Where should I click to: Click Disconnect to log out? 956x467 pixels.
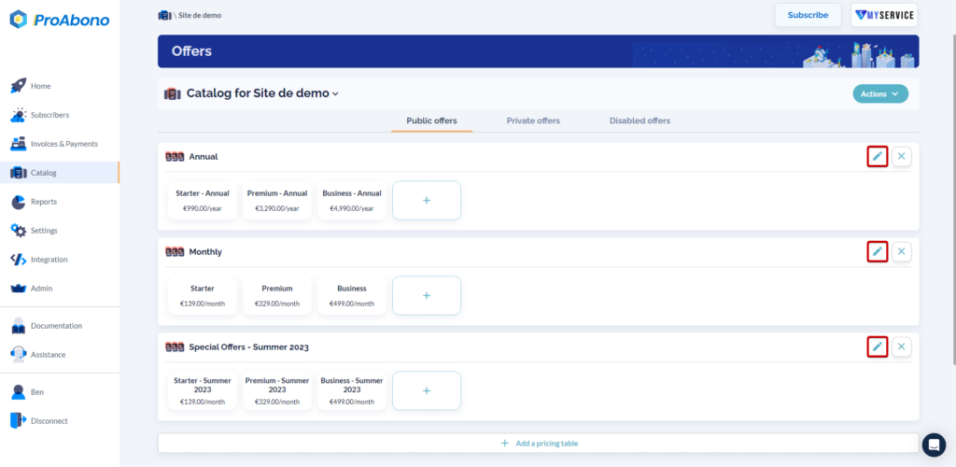(49, 420)
